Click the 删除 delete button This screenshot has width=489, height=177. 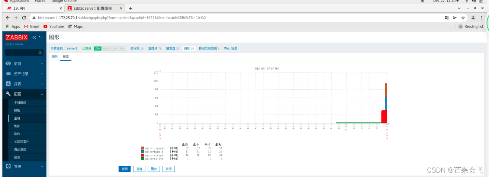coord(154,169)
